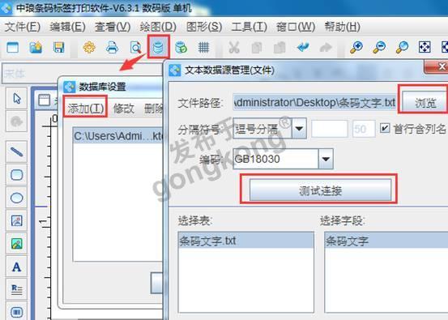This screenshot has width=448, height=320.
Task: Click the save floppy disk icon
Action: tap(58, 48)
